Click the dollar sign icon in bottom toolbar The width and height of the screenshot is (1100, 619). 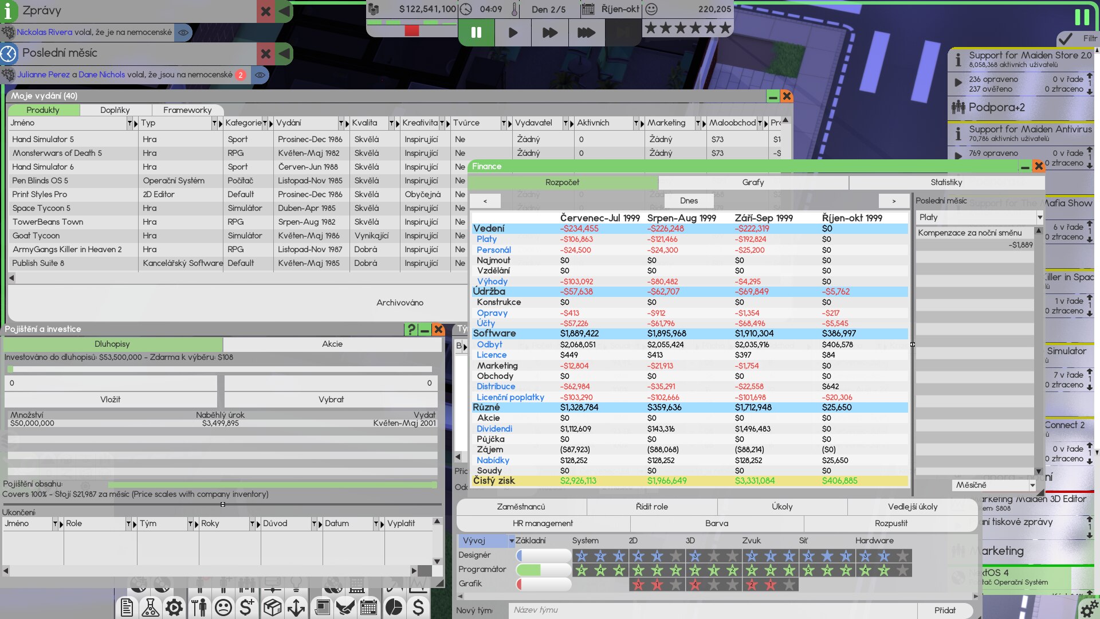(418, 606)
